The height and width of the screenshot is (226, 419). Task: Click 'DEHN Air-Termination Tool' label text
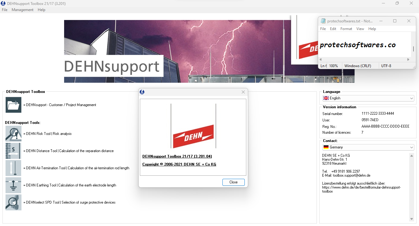[46, 168]
